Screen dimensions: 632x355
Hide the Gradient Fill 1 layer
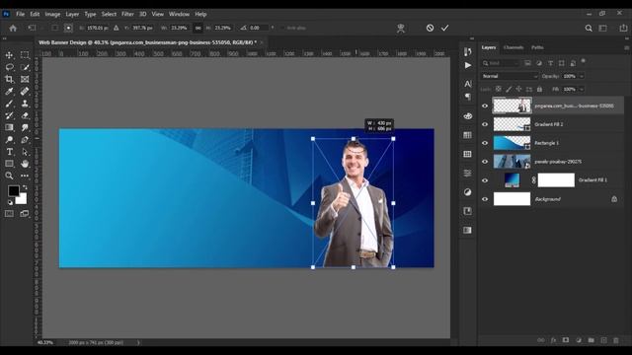tap(485, 180)
